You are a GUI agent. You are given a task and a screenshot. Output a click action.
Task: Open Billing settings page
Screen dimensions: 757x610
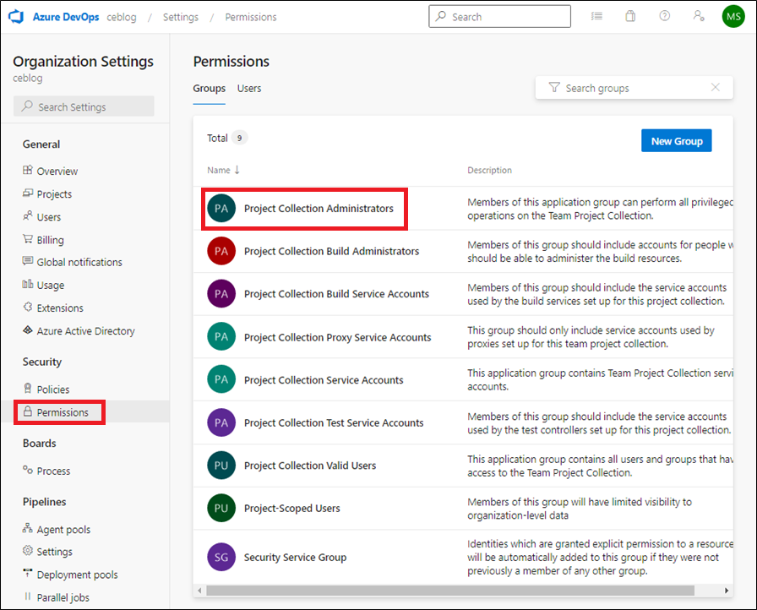pos(50,240)
